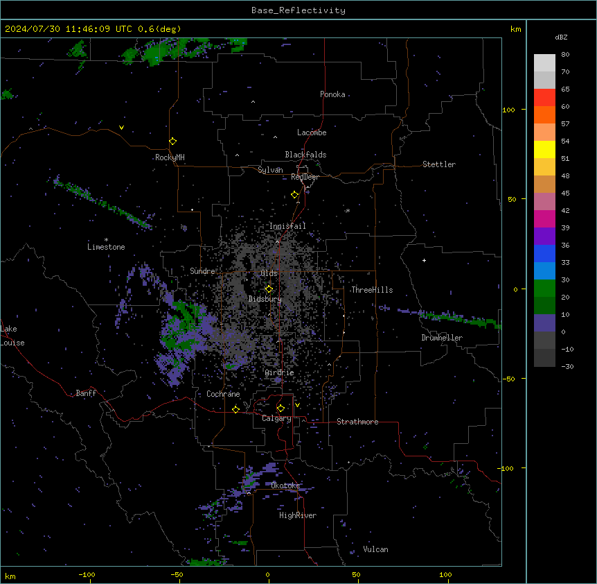The height and width of the screenshot is (584, 597).
Task: Click the Vulcan city label
Action: (376, 549)
